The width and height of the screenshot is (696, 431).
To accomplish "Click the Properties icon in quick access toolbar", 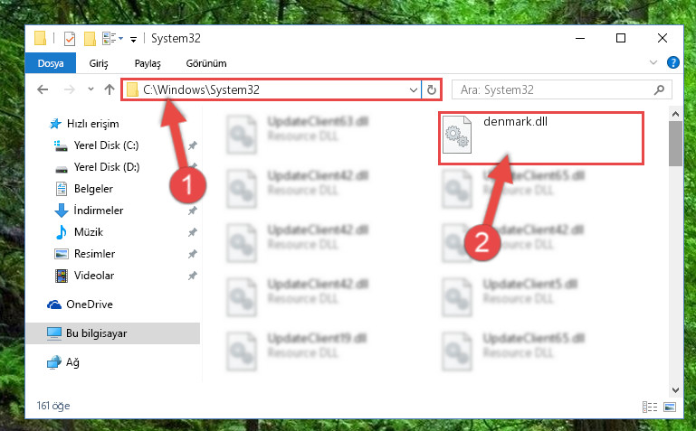I will pos(70,39).
